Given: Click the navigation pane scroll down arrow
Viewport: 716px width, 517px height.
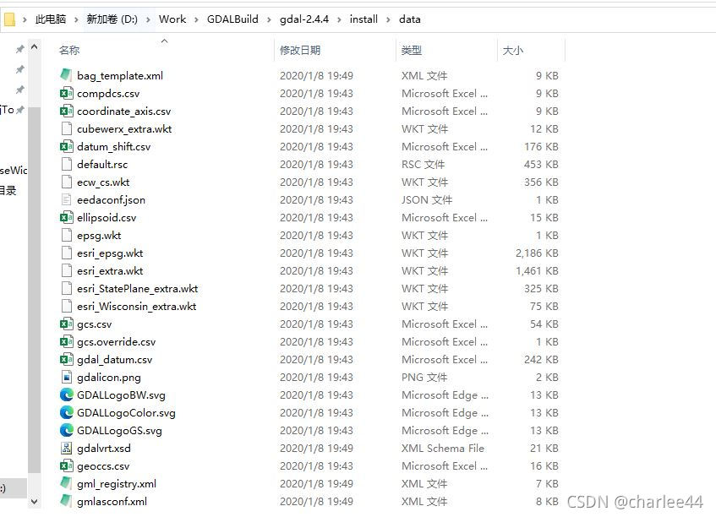Looking at the screenshot, I should [35, 501].
